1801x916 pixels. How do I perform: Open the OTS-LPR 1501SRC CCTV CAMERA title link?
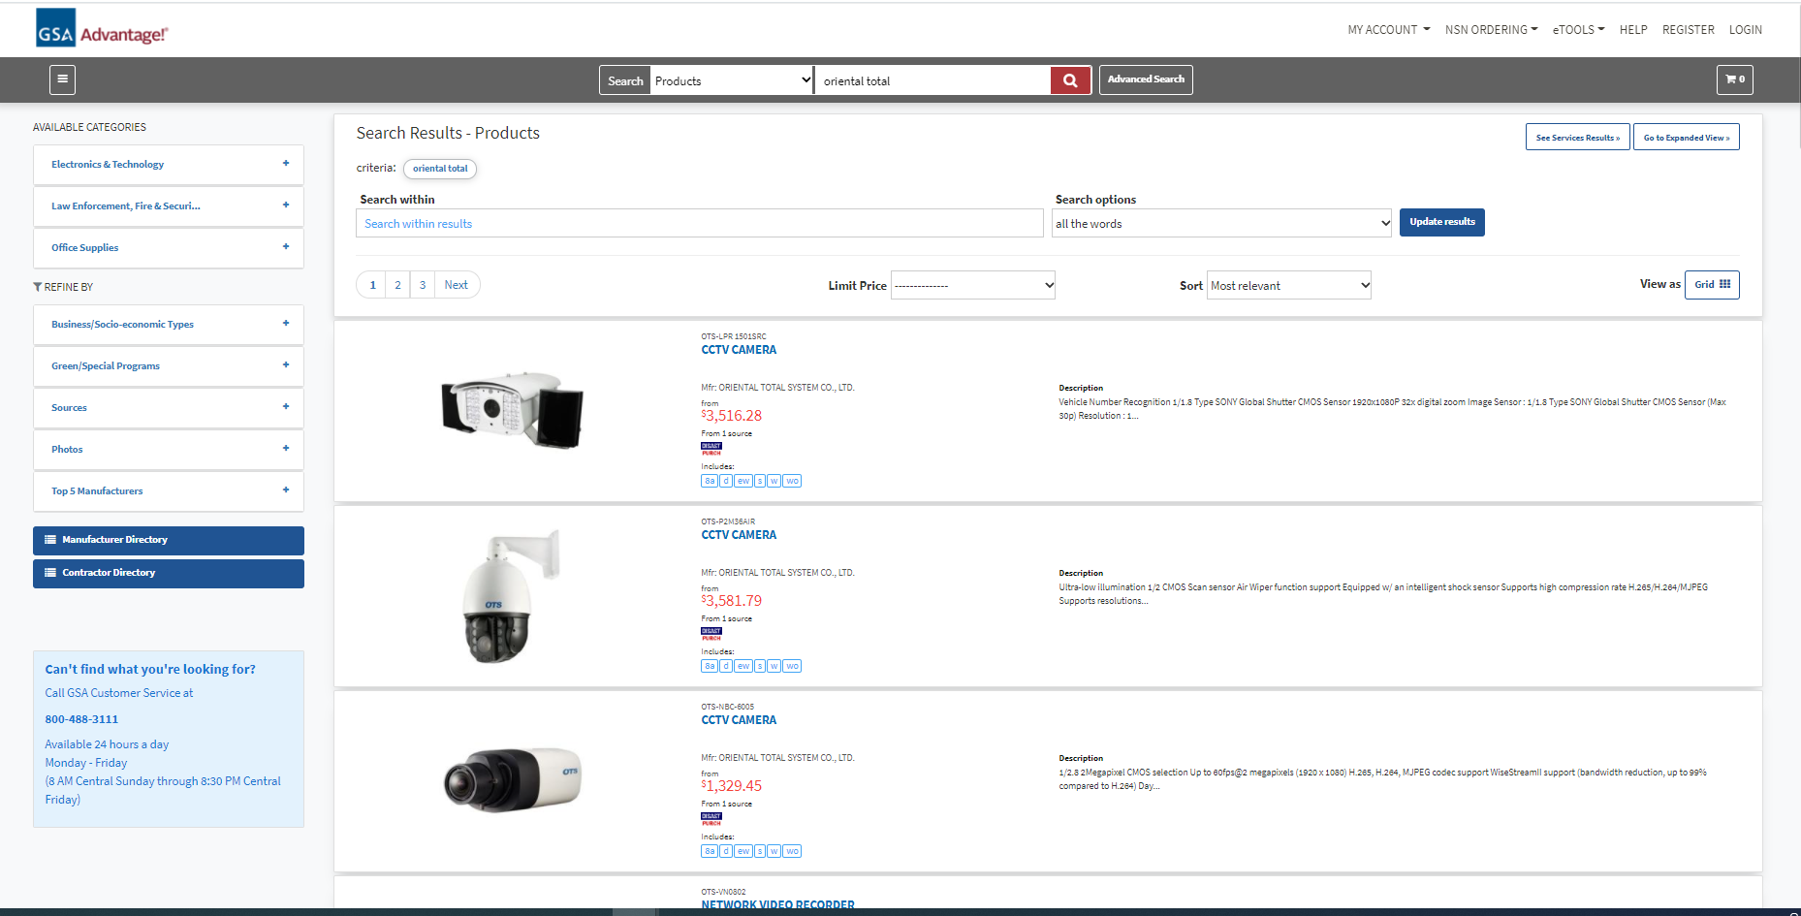click(739, 350)
